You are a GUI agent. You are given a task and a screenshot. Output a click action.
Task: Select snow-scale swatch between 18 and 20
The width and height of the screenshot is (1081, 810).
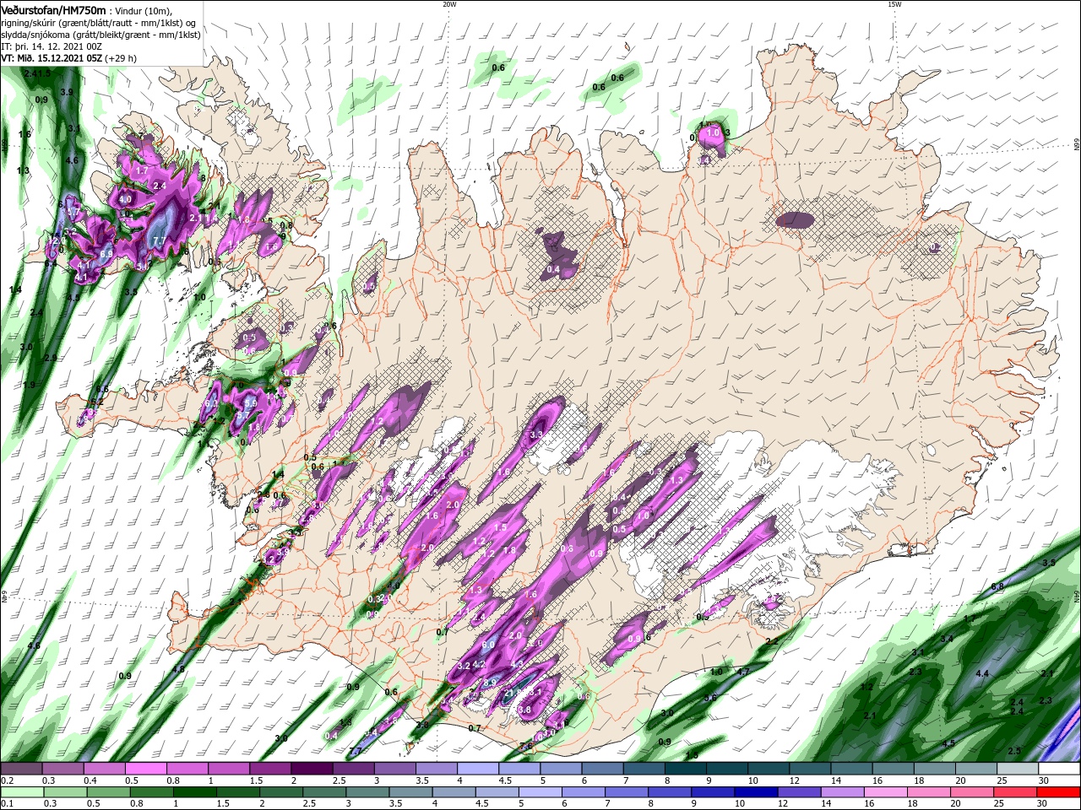pyautogui.click(x=935, y=769)
